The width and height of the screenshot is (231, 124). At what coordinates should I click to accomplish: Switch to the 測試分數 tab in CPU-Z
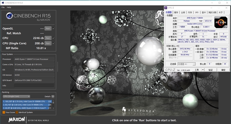[x=212, y=12]
